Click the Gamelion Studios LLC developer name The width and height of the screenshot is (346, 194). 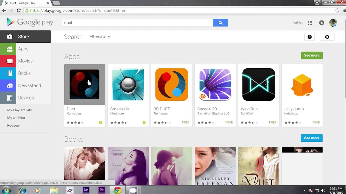pyautogui.click(x=213, y=113)
